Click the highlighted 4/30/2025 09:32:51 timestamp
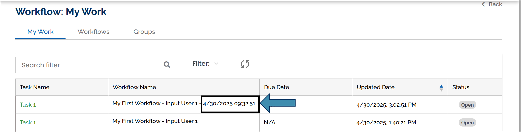This screenshot has width=521, height=132. pyautogui.click(x=229, y=104)
